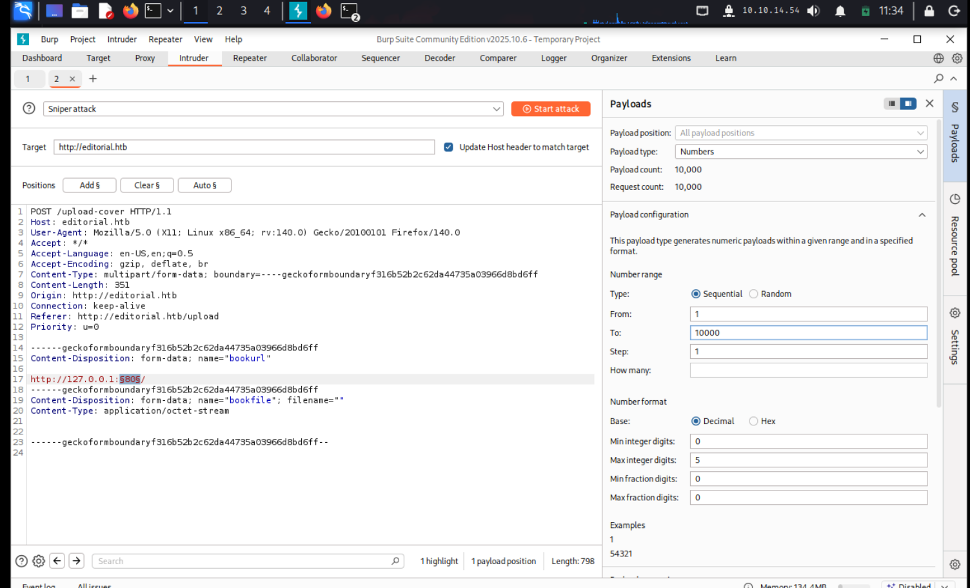Image resolution: width=970 pixels, height=588 pixels.
Task: Open the Payload type Numbers dropdown
Action: [801, 152]
